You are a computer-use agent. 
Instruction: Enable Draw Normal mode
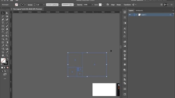click(2, 71)
